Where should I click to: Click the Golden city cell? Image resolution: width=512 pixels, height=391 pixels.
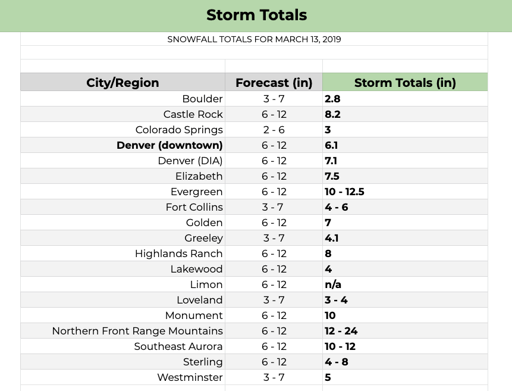122,223
